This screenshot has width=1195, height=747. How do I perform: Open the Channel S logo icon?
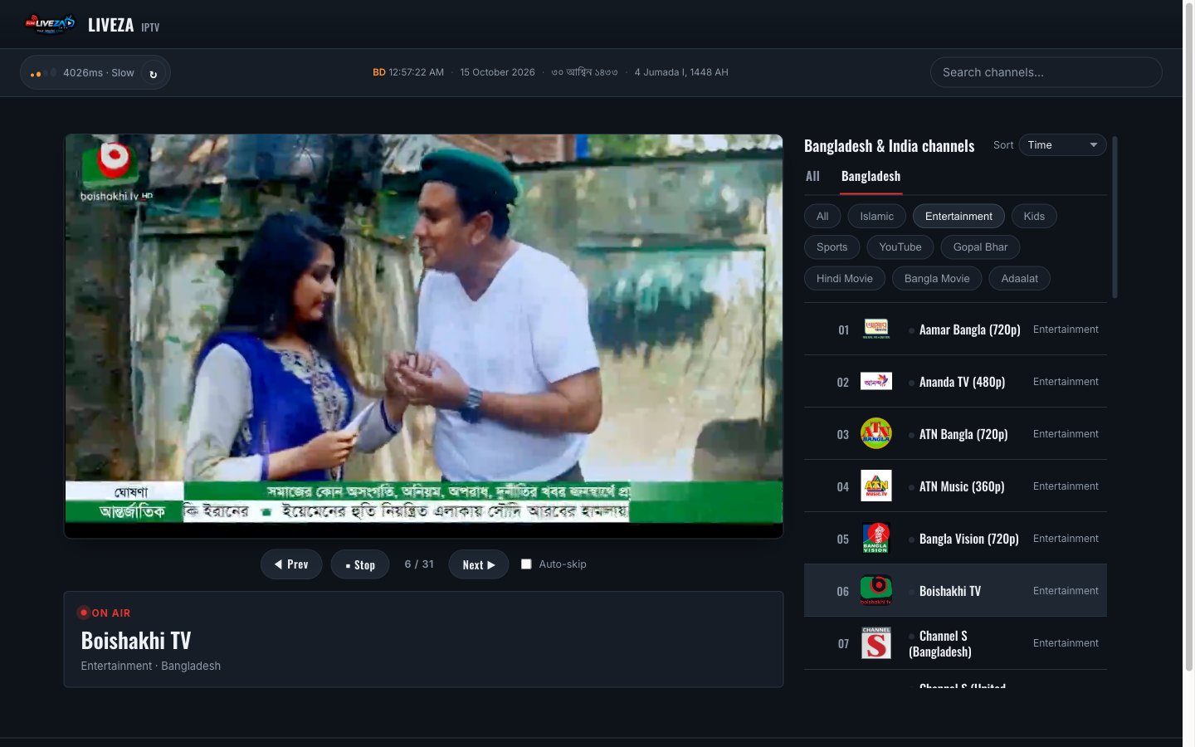[x=876, y=643]
